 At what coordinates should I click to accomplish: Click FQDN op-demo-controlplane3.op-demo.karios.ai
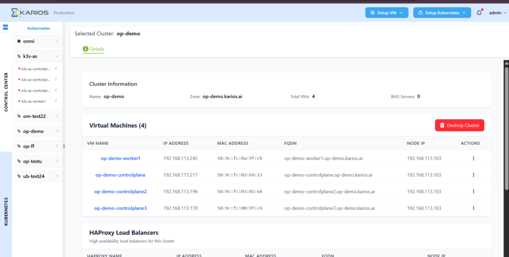pyautogui.click(x=330, y=208)
